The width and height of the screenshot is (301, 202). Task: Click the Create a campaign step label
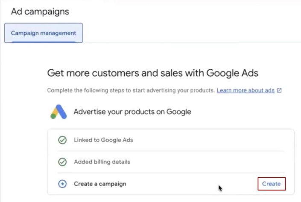(x=100, y=184)
